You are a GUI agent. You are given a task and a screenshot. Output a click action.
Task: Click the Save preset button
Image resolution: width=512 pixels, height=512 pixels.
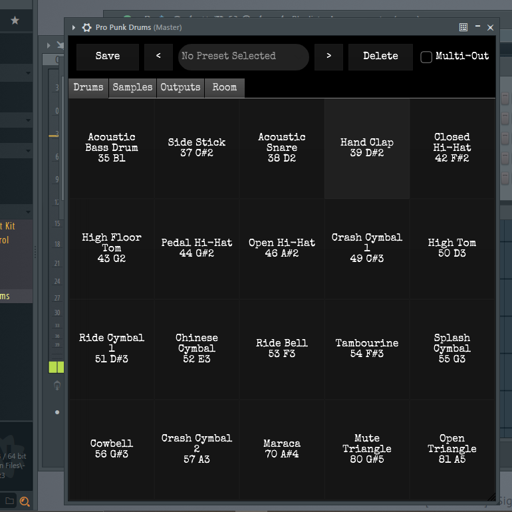tap(108, 57)
